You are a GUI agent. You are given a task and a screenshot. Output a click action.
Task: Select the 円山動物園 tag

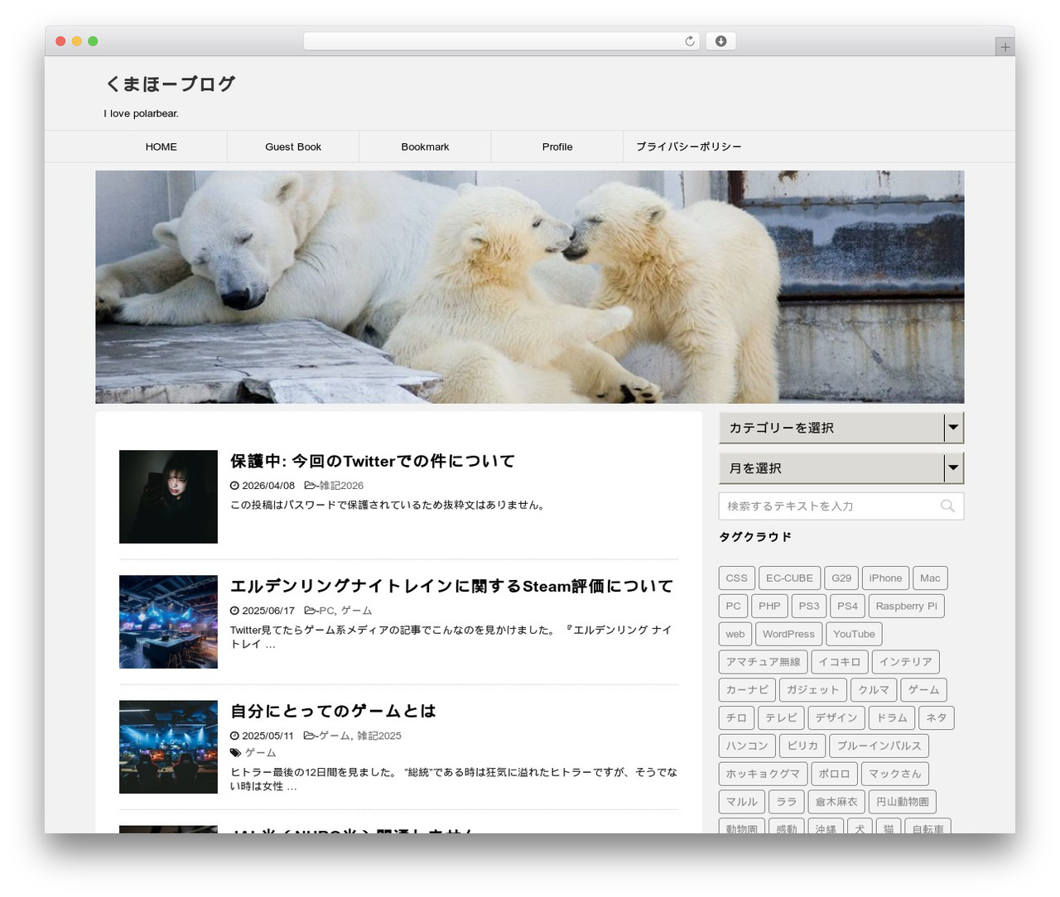pyautogui.click(x=903, y=802)
